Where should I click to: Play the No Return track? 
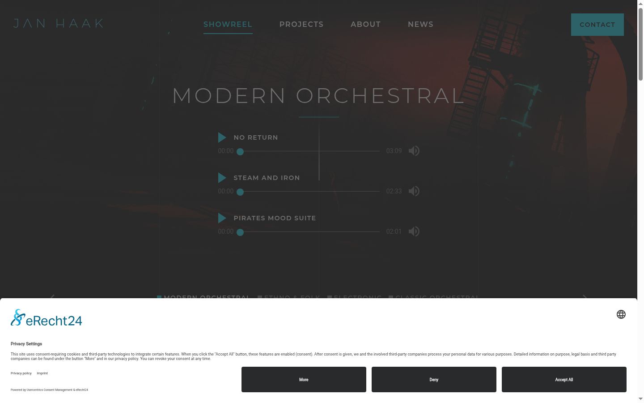[x=222, y=137]
